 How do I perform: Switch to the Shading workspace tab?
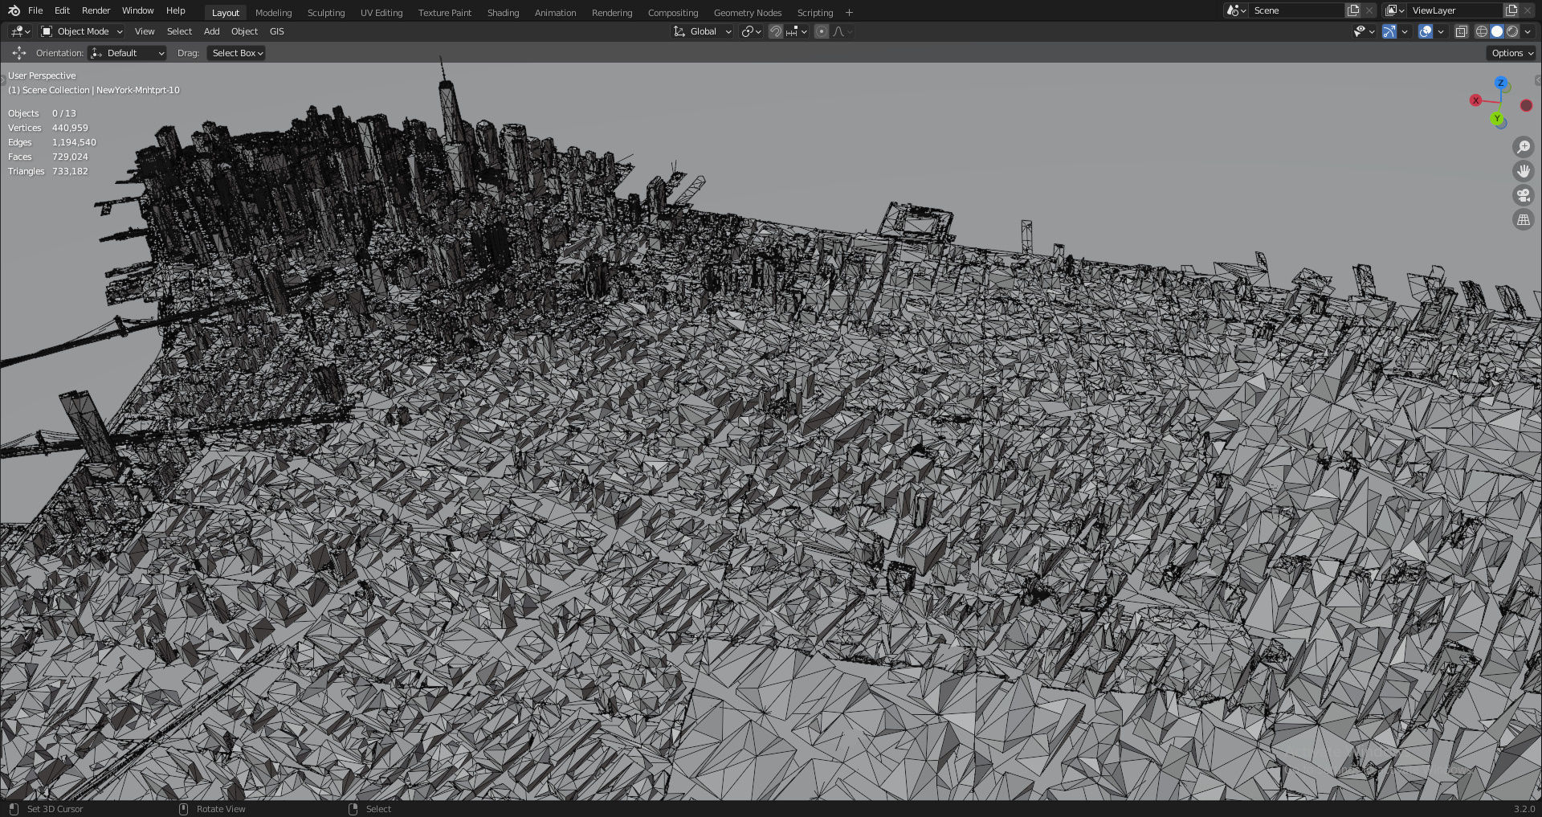pos(503,13)
